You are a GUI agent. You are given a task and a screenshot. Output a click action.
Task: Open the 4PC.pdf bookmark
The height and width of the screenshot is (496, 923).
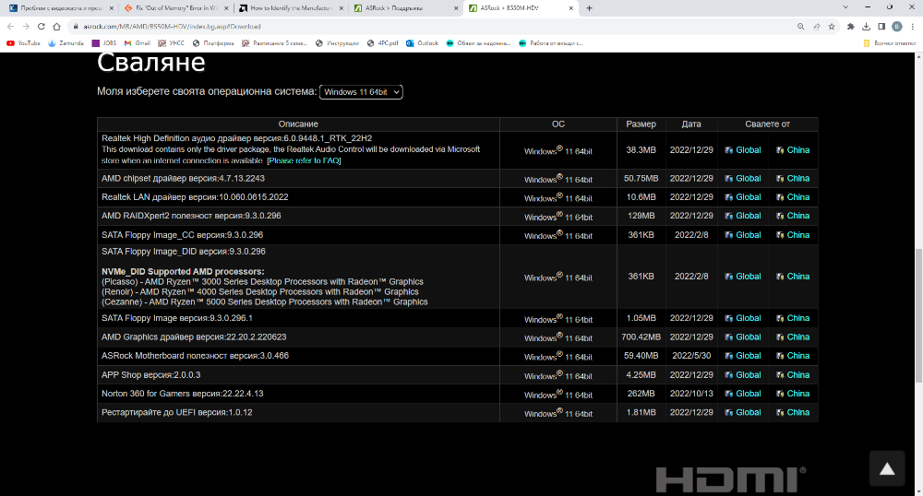pos(383,43)
